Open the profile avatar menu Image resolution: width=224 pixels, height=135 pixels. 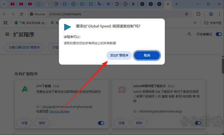pyautogui.click(x=211, y=14)
